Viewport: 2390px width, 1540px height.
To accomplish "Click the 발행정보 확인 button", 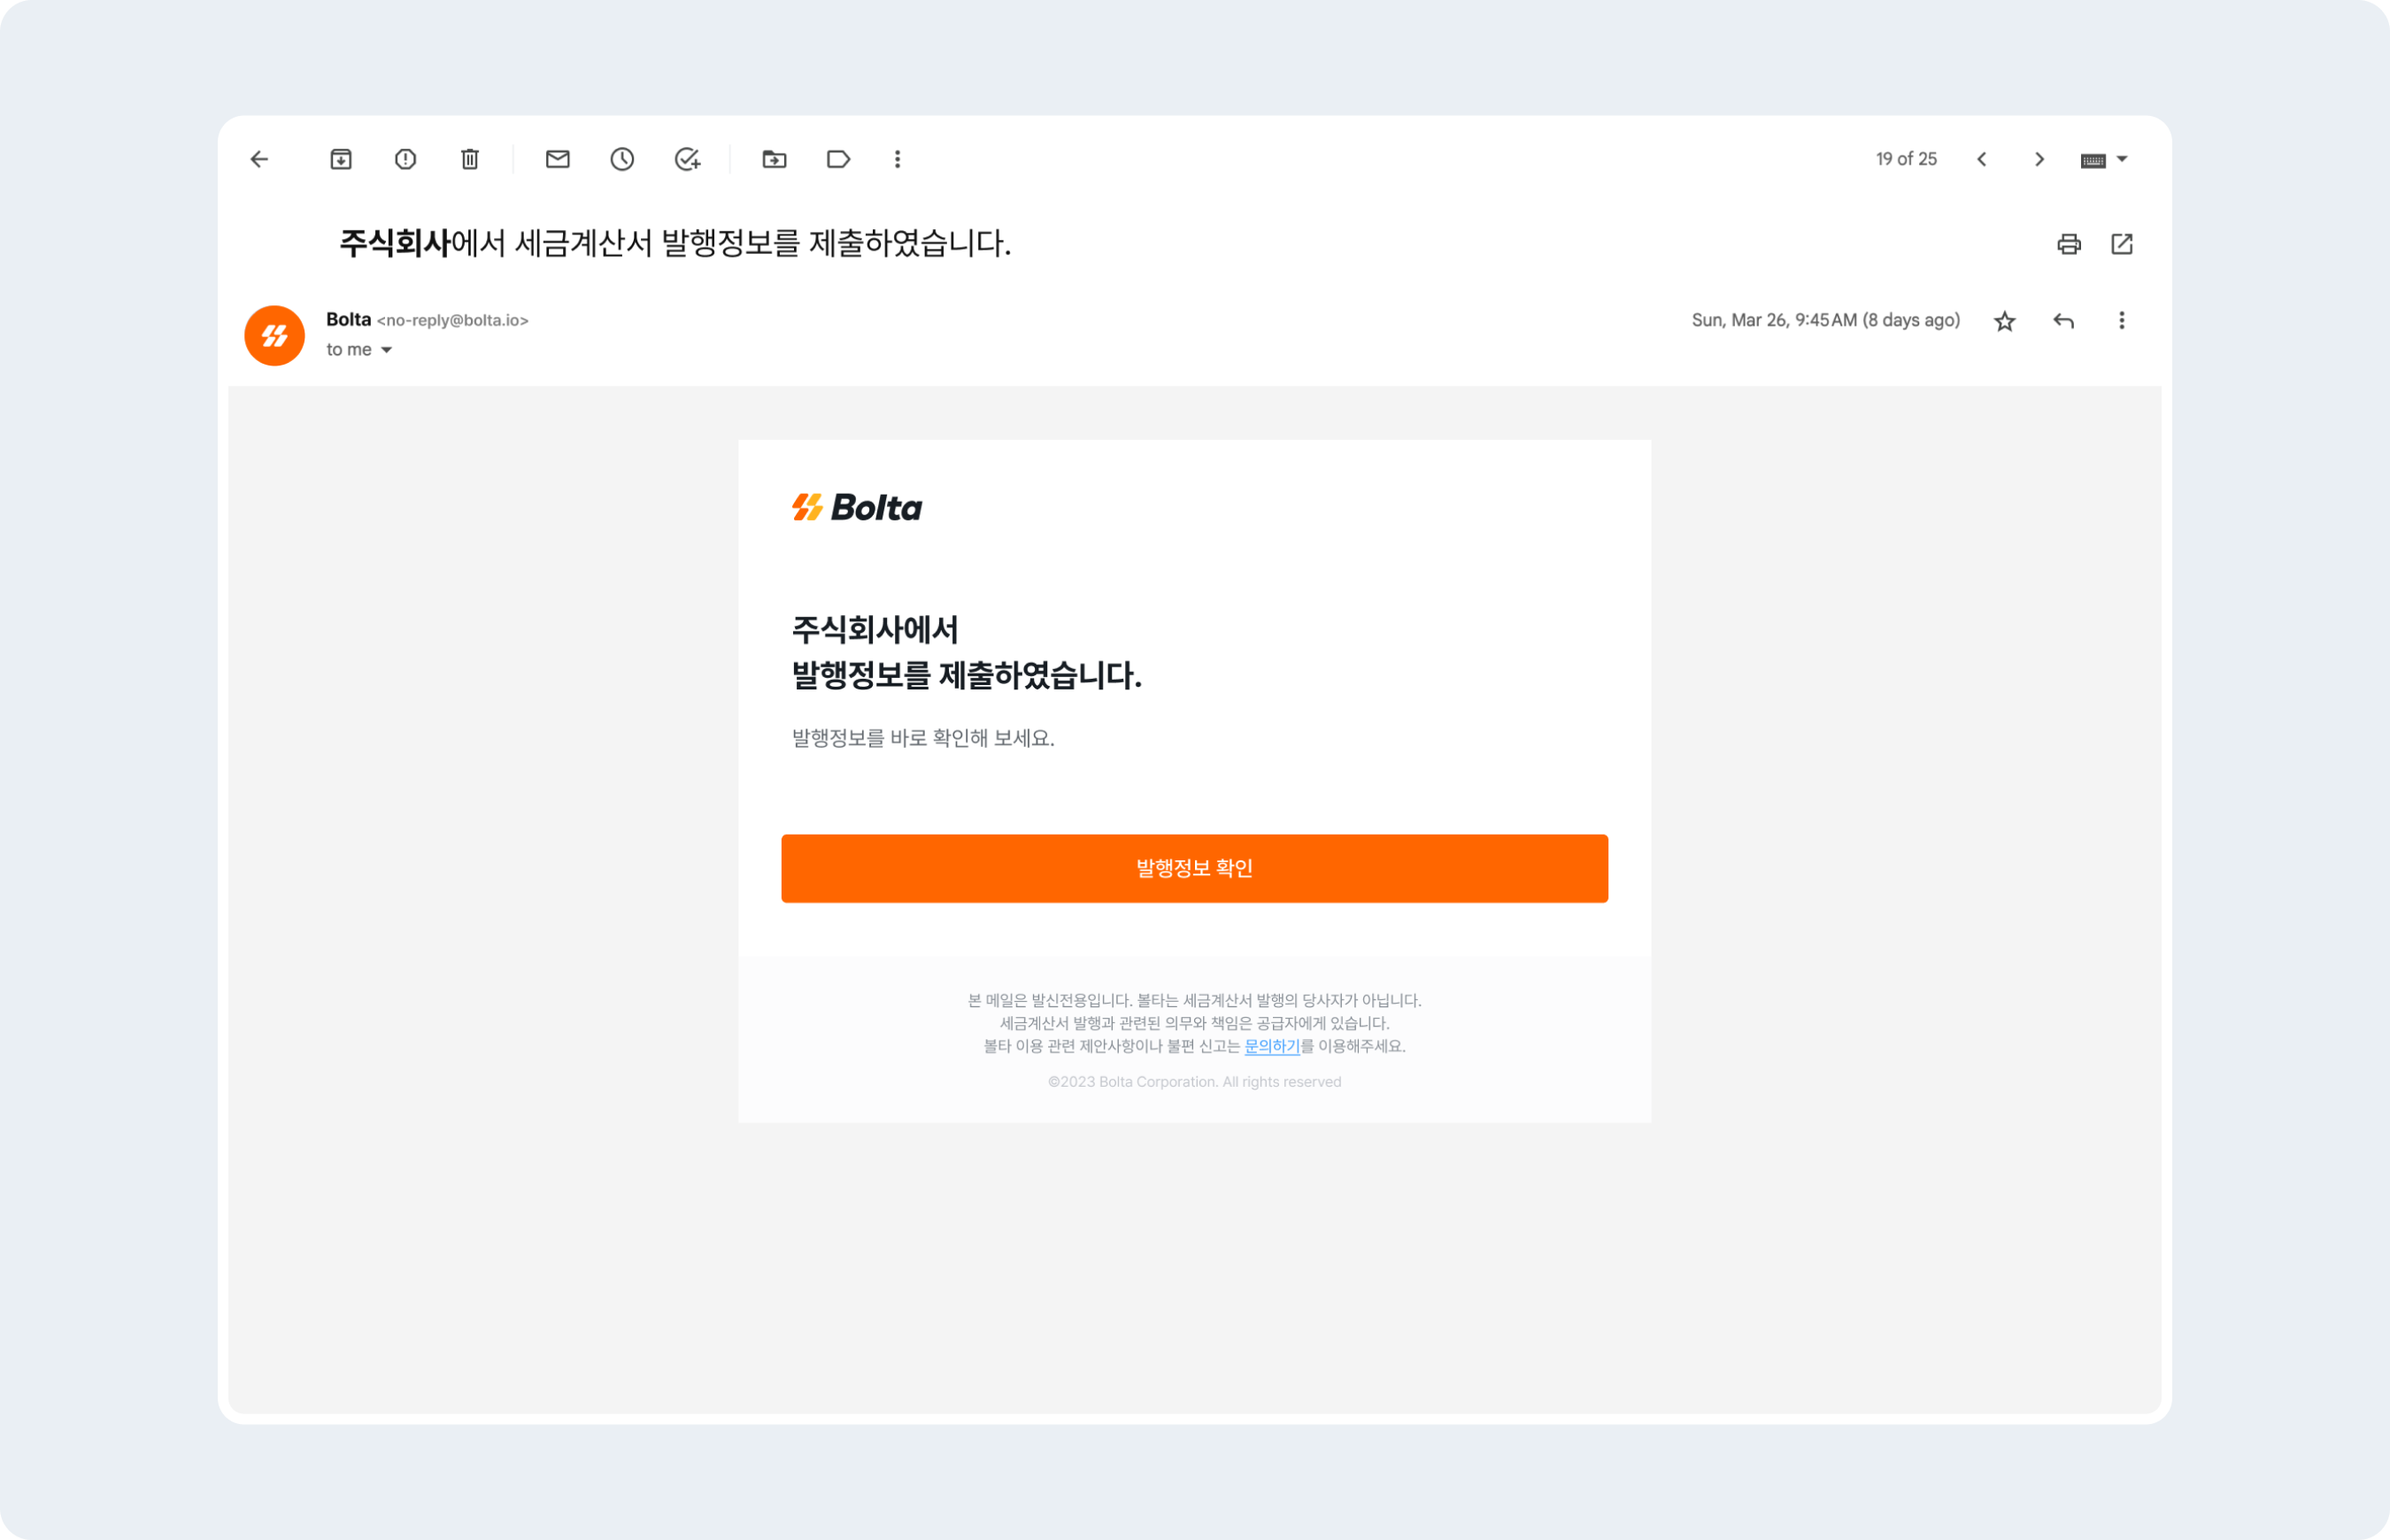I will 1194,868.
